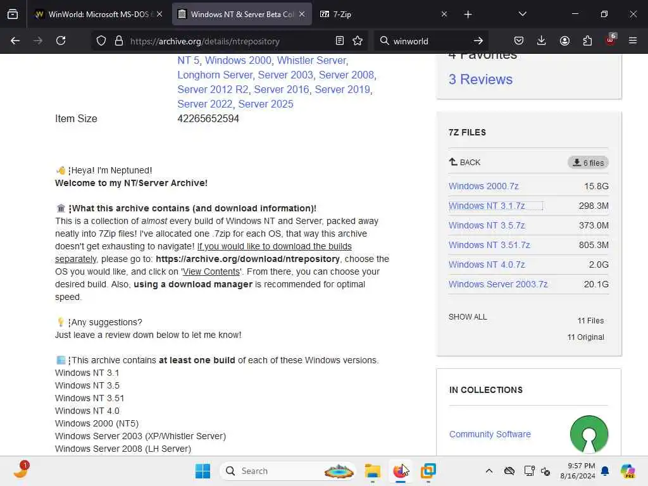Open uBlock Origin extension icon
Image resolution: width=648 pixels, height=486 pixels.
coord(611,40)
